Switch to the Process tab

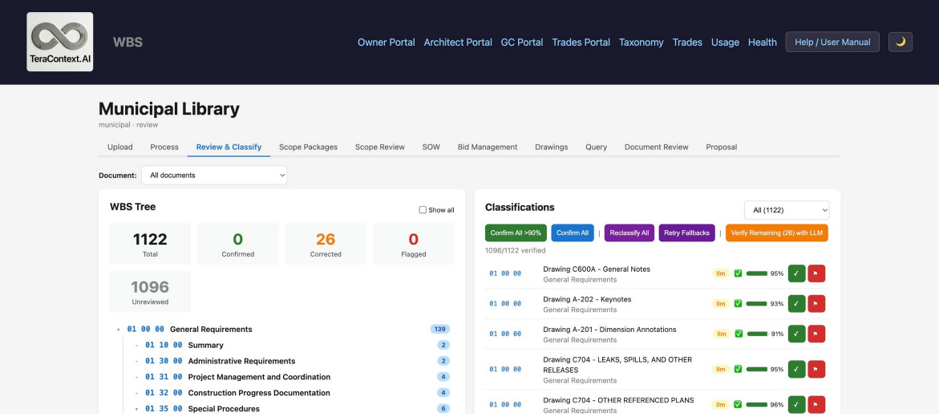pos(164,147)
